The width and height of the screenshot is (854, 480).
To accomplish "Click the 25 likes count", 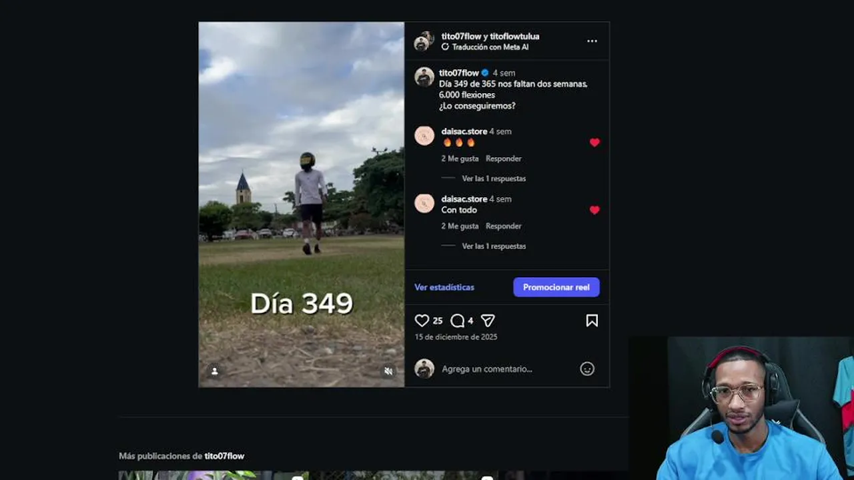I will [x=438, y=321].
